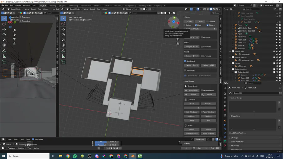Uncheck the Baseboard option

pyautogui.click(x=185, y=61)
